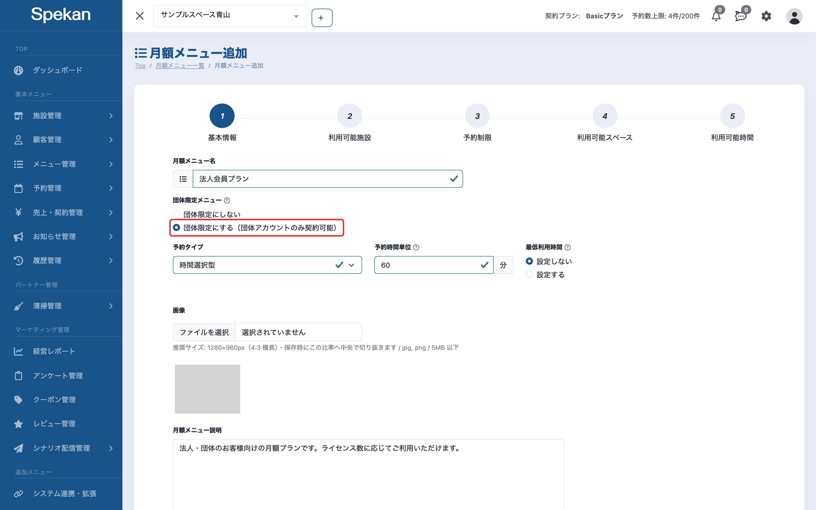Screen dimensions: 816x510
Task: Click the システム連携・拡張 link icon
Action: pos(18,494)
